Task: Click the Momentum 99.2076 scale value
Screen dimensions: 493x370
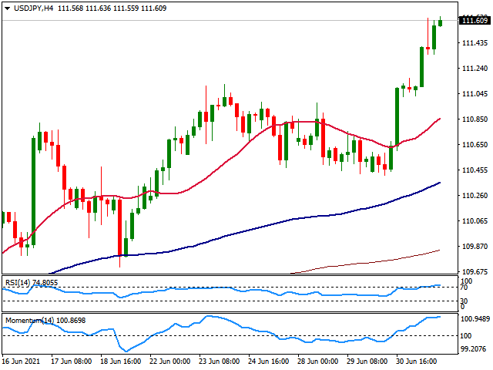Action: pyautogui.click(x=475, y=349)
